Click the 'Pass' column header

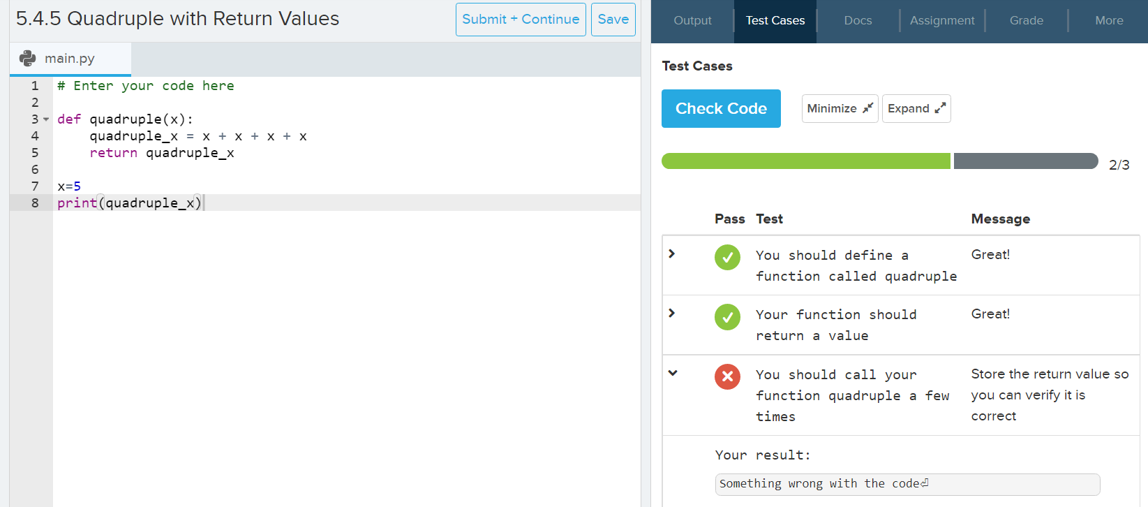[x=729, y=219]
